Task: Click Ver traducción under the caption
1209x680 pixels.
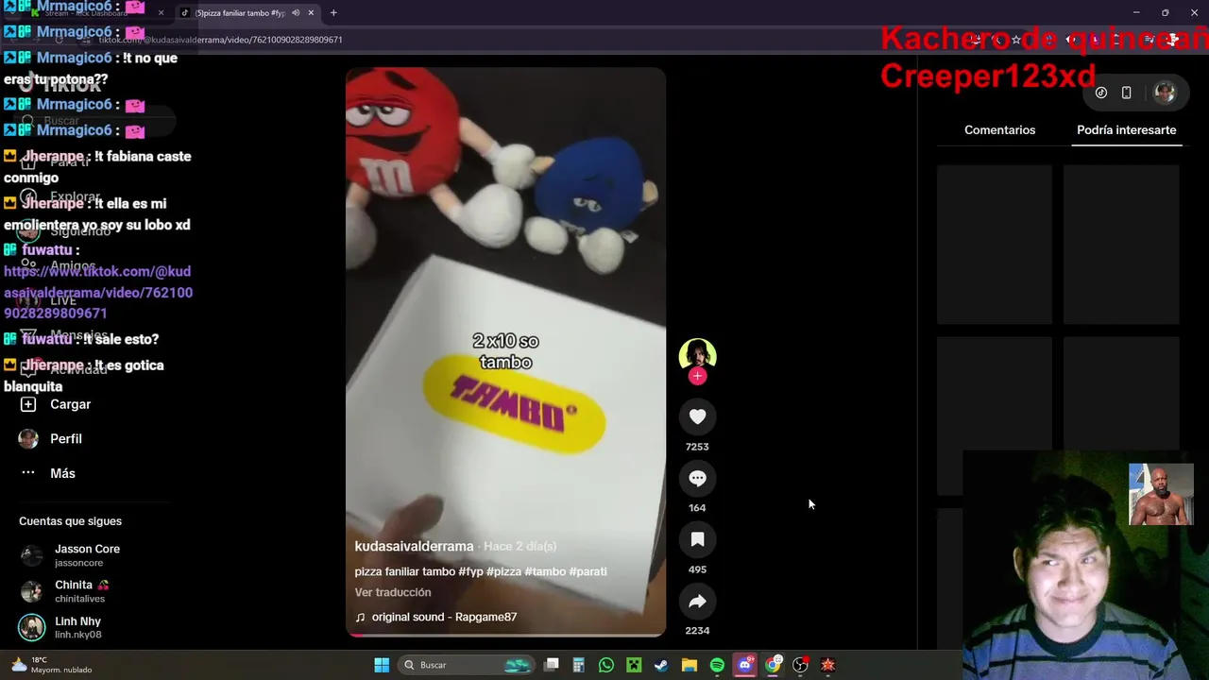Action: point(393,592)
